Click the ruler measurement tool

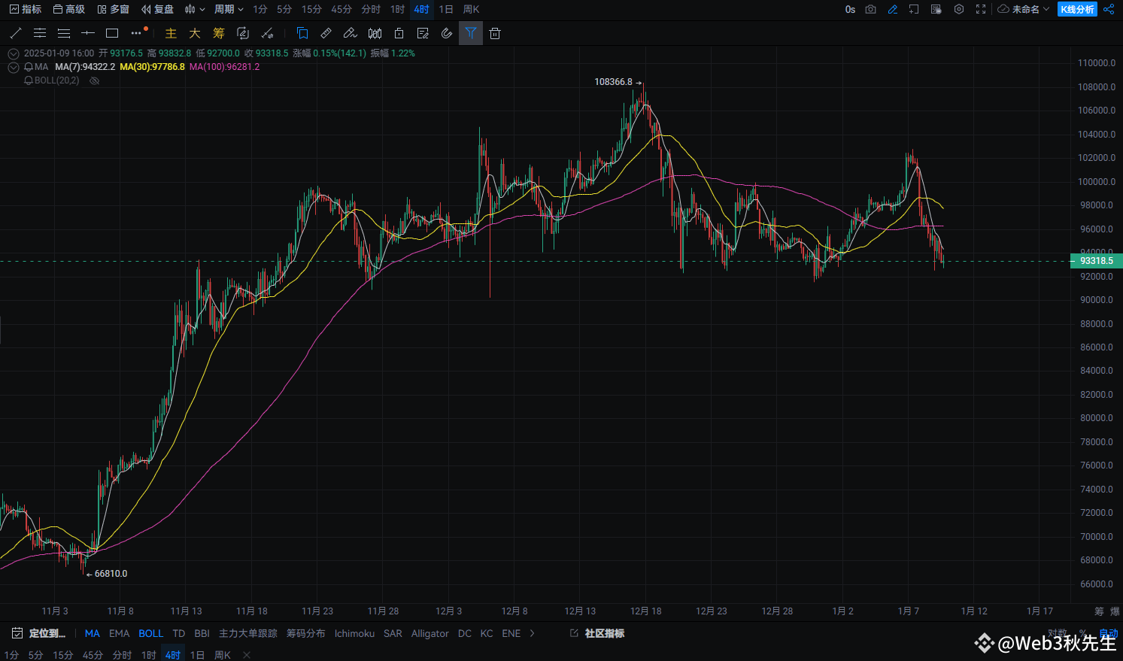point(326,33)
